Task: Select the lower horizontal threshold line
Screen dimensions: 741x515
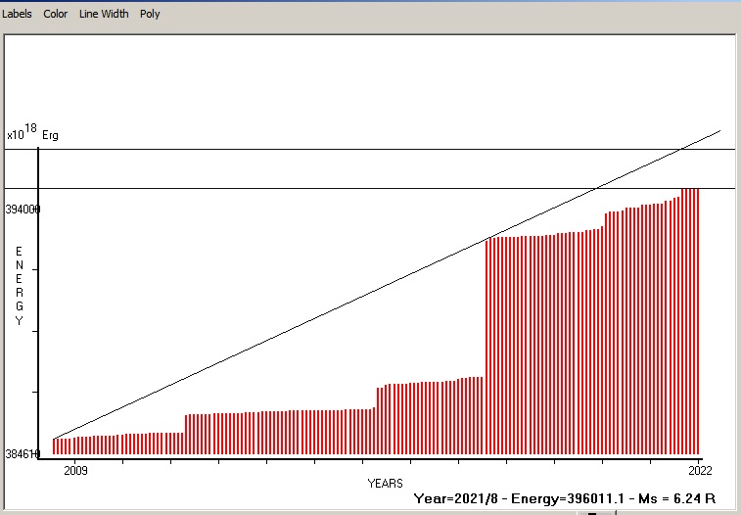Action: click(370, 189)
